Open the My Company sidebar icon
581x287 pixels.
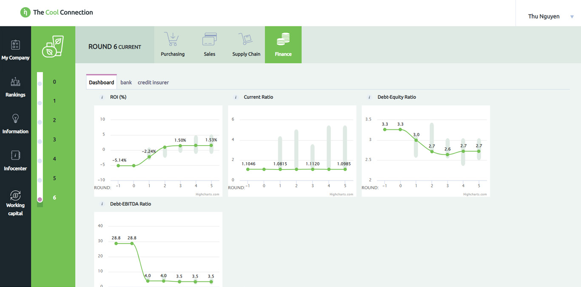pyautogui.click(x=15, y=45)
